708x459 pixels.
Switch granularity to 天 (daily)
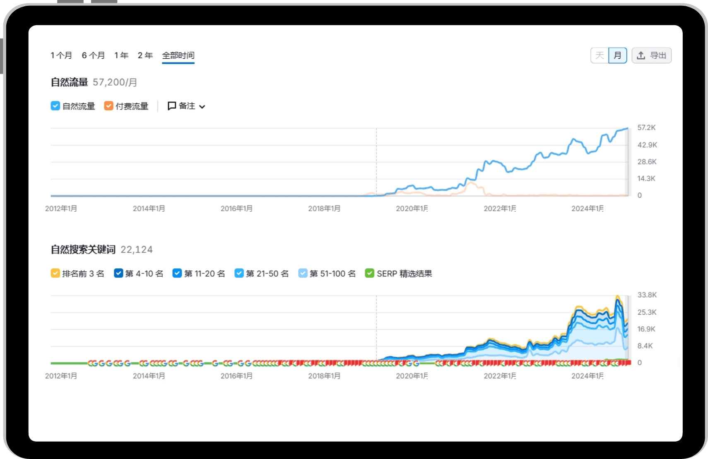(600, 55)
